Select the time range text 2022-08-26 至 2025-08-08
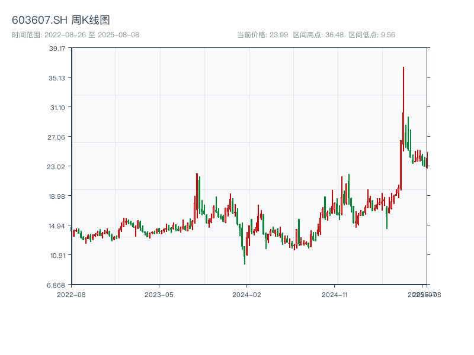 point(92,35)
